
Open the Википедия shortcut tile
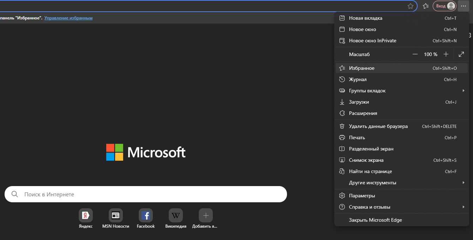pos(176,216)
